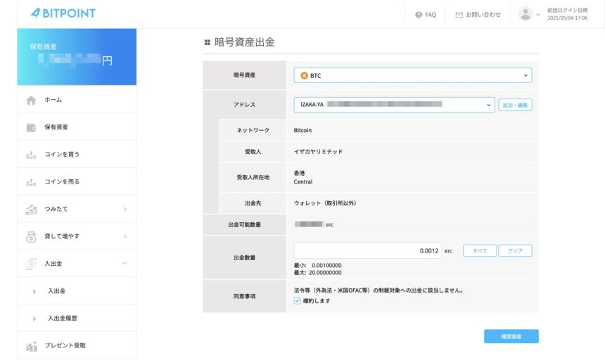Go to コインを売る page
The height and width of the screenshot is (360, 605).
(x=77, y=181)
